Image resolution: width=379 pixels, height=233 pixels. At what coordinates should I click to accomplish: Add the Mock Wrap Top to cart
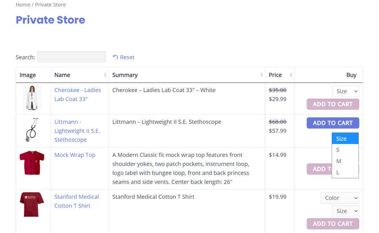[x=319, y=169]
